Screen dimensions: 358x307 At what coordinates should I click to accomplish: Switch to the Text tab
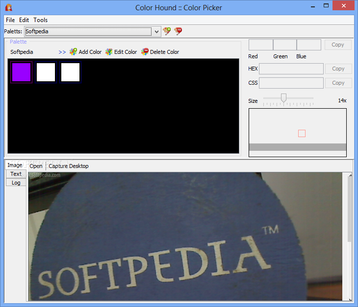tap(16, 174)
